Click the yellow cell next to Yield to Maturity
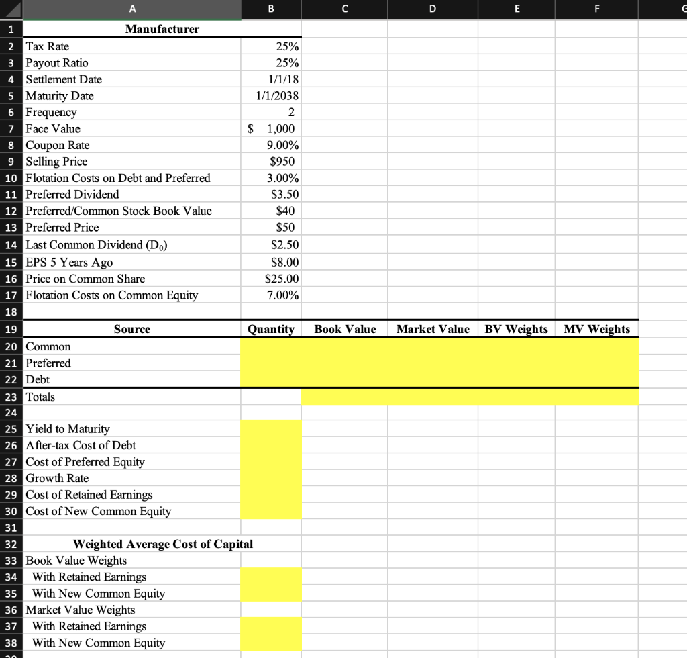Image resolution: width=687 pixels, height=658 pixels. point(270,429)
